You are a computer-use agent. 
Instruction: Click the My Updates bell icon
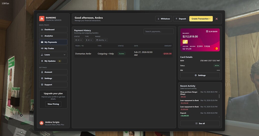(x=42, y=61)
